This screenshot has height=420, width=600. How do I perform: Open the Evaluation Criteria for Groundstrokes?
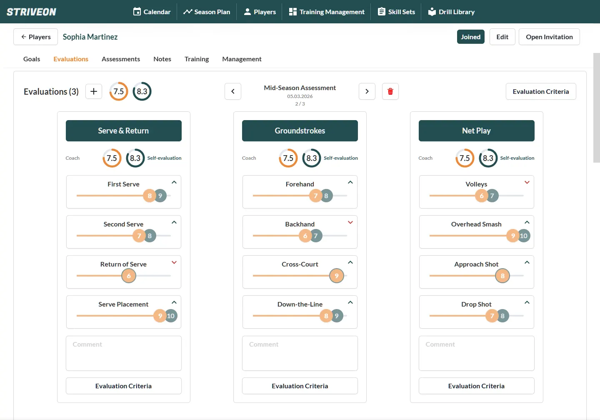[x=300, y=386]
